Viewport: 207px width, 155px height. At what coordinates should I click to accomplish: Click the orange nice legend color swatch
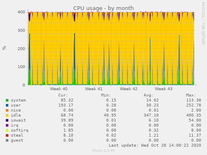pyautogui.click(x=7, y=110)
